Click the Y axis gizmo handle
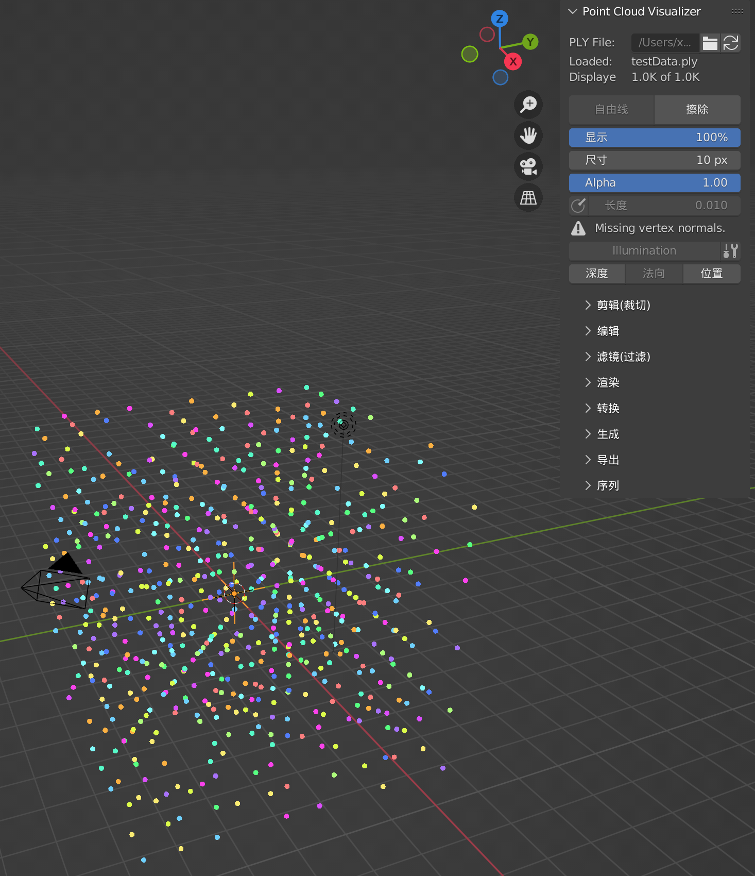 pyautogui.click(x=530, y=42)
